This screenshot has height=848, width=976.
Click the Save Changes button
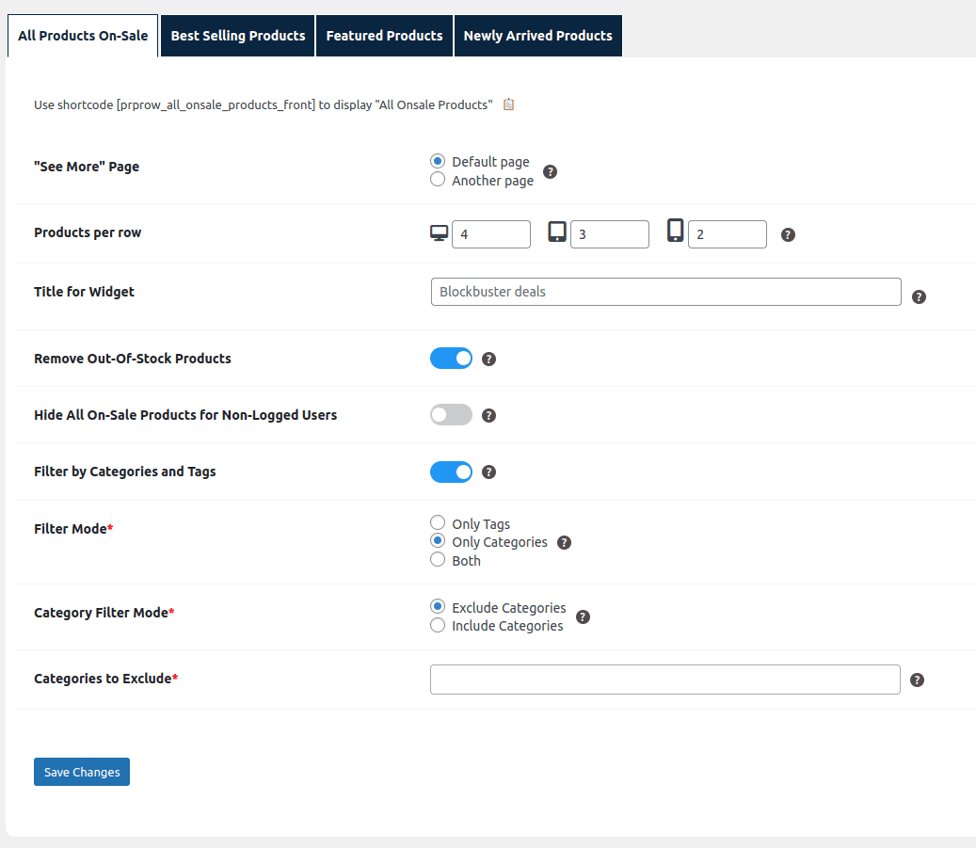click(x=81, y=771)
